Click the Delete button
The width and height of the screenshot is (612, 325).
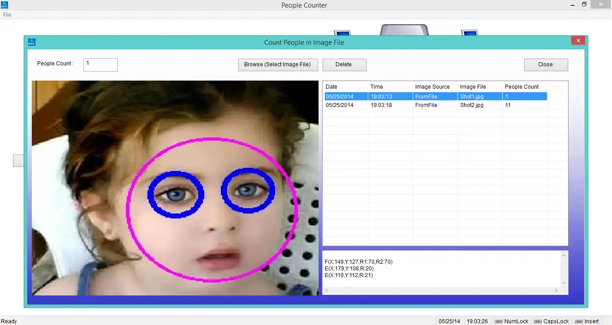tap(344, 64)
